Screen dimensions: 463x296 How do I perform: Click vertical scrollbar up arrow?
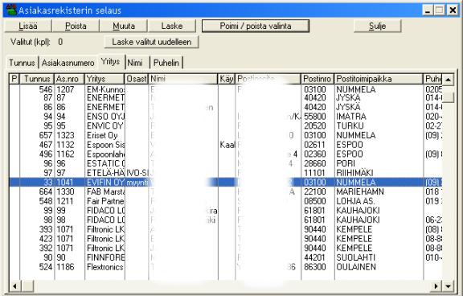(x=449, y=80)
